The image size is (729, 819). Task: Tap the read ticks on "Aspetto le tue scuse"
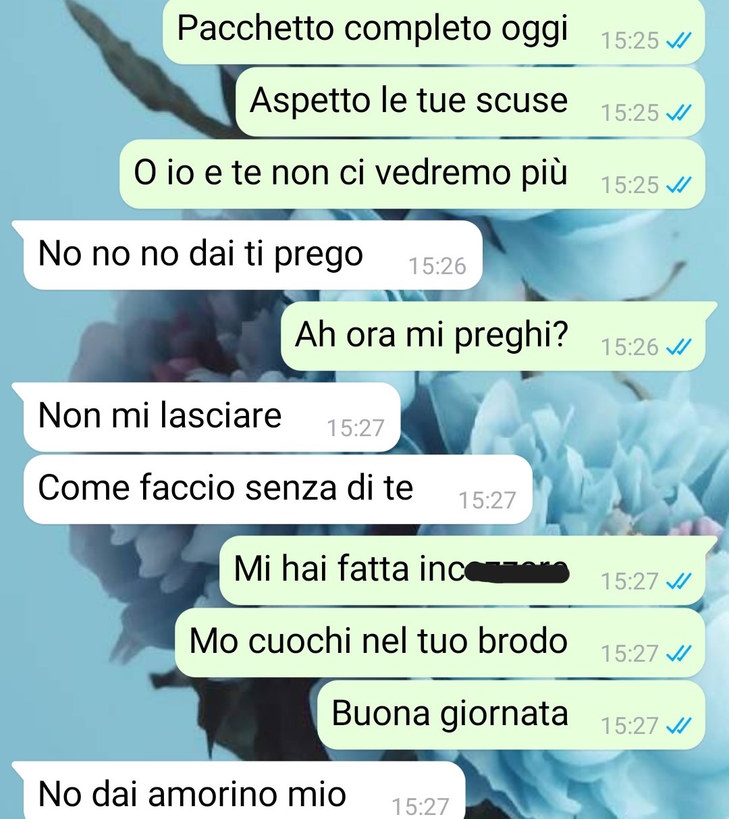pyautogui.click(x=678, y=113)
